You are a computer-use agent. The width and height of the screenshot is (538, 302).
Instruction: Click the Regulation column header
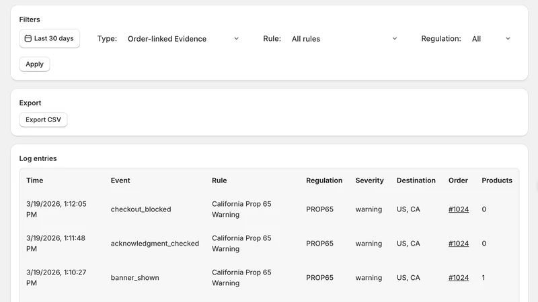point(324,181)
